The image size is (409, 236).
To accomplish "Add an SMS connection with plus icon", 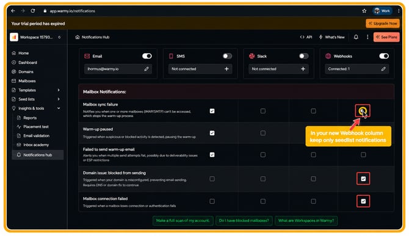I will pyautogui.click(x=226, y=69).
